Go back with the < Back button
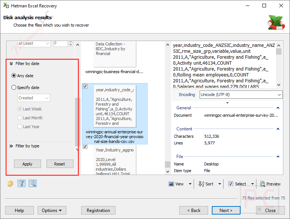290x219 pixels. click(194, 210)
